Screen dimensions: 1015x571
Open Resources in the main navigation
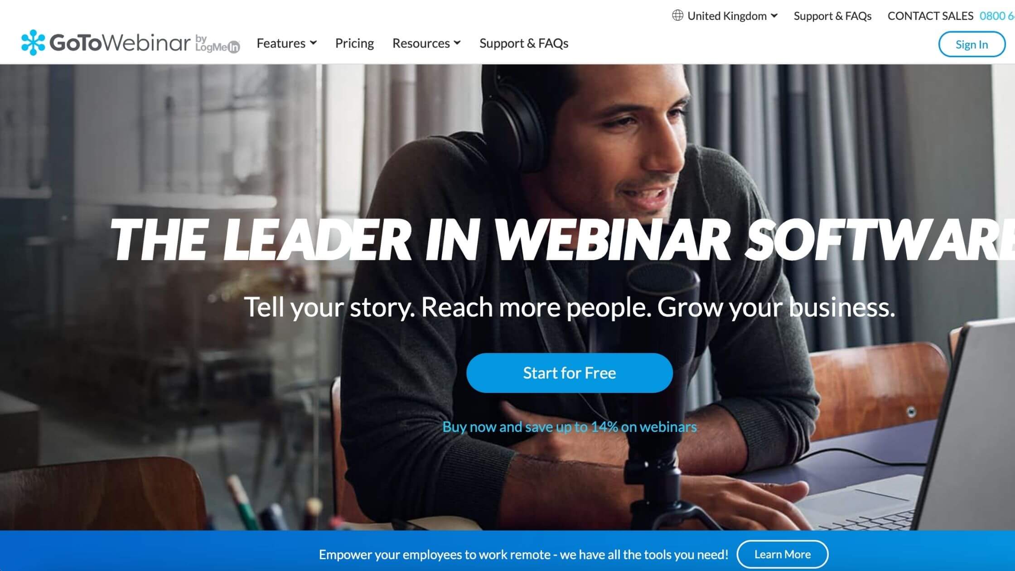coord(421,43)
